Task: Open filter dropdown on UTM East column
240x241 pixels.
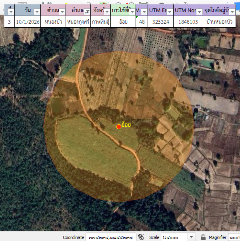Action: tap(169, 12)
